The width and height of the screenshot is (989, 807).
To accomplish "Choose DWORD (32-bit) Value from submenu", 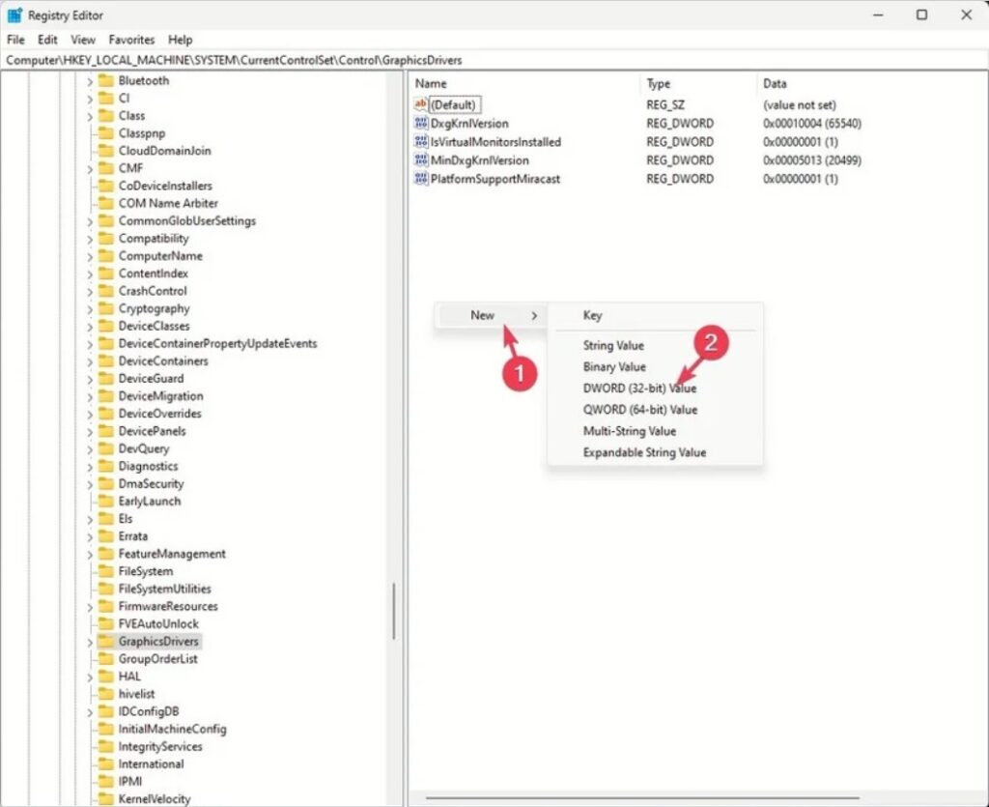I will pos(639,389).
